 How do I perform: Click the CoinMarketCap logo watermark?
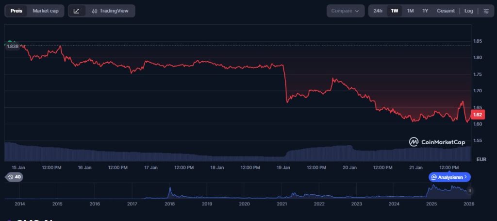point(437,142)
